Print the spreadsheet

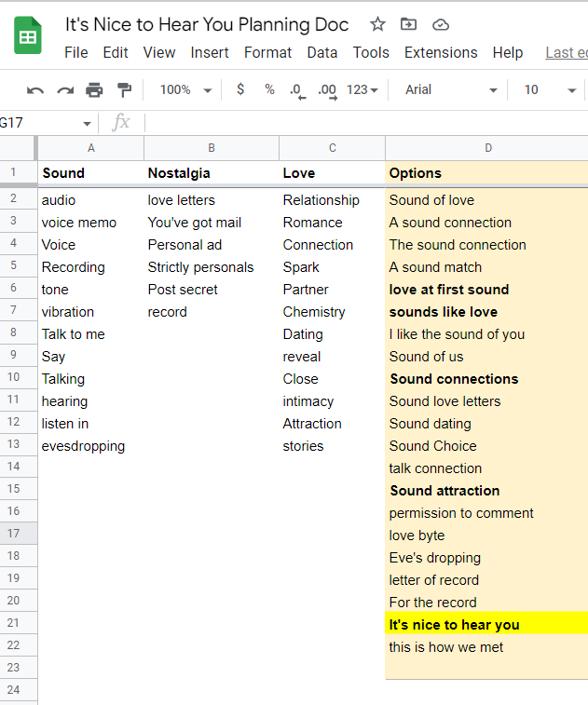94,90
